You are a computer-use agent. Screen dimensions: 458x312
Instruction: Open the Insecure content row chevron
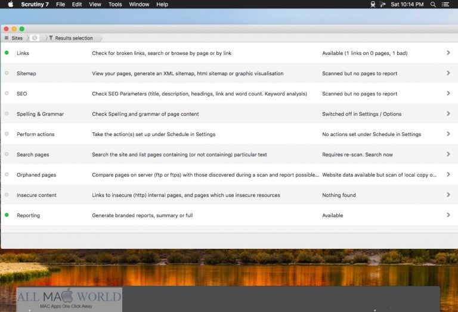[x=448, y=194]
